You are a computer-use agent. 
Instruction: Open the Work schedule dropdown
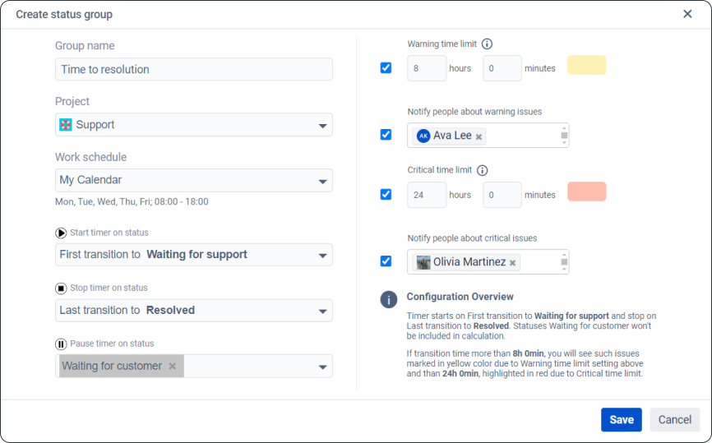tap(194, 180)
